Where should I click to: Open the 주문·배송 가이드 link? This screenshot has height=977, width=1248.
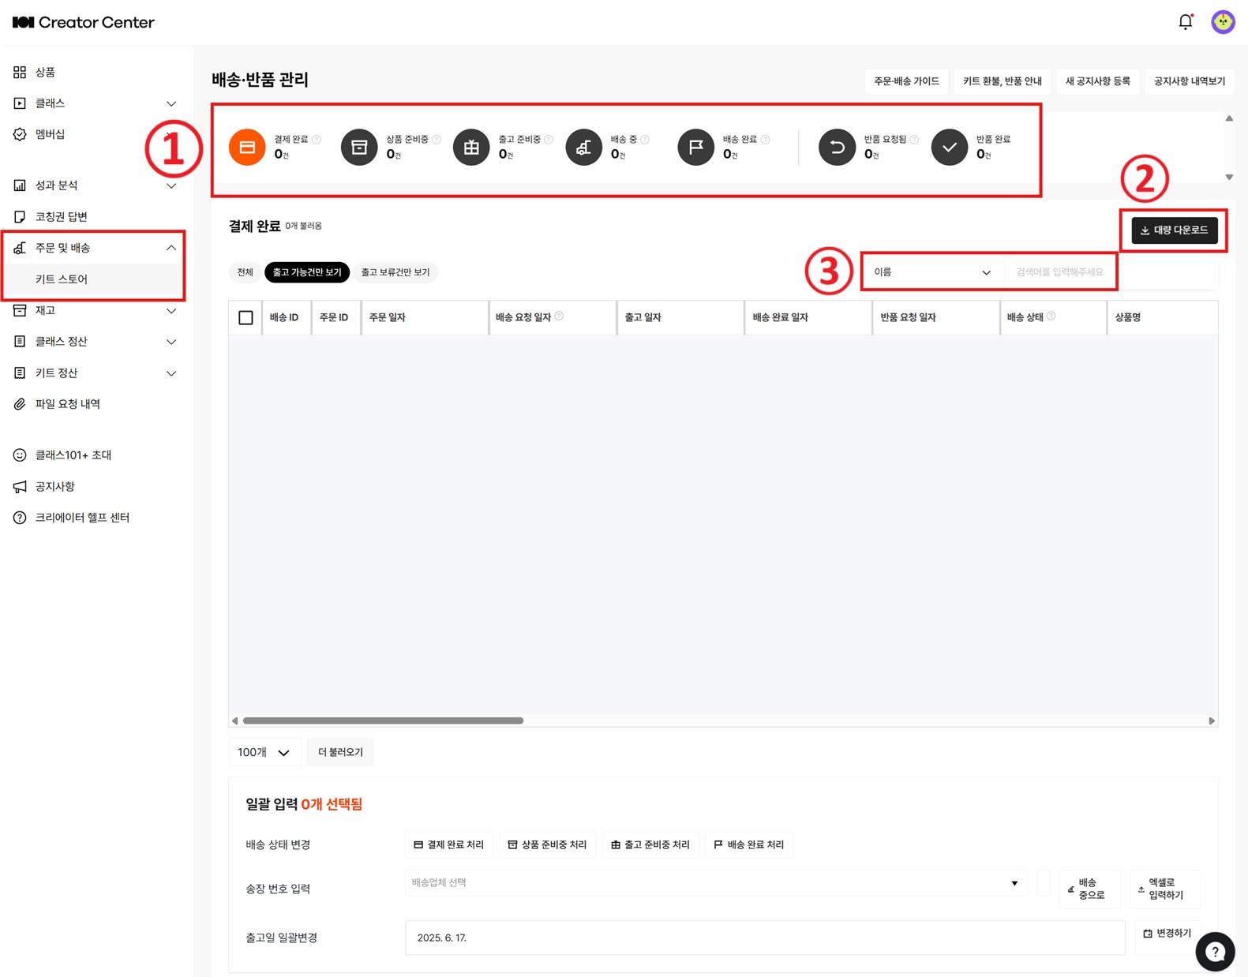point(906,81)
